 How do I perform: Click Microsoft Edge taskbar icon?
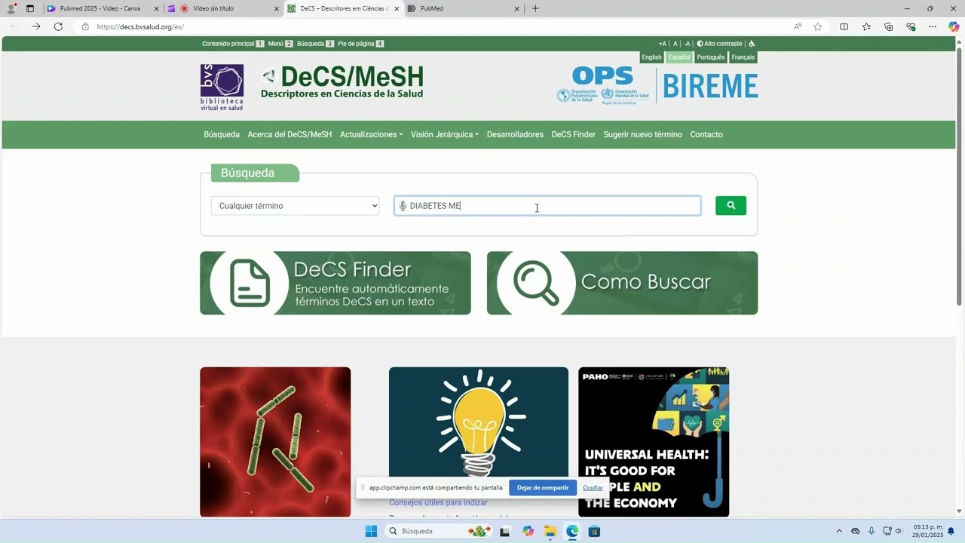click(x=572, y=531)
